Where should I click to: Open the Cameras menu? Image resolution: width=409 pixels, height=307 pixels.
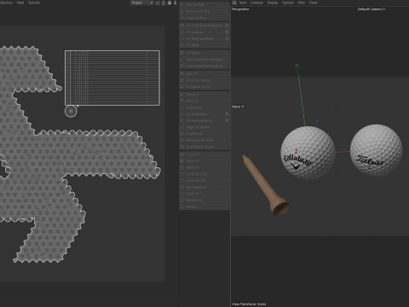coord(256,3)
